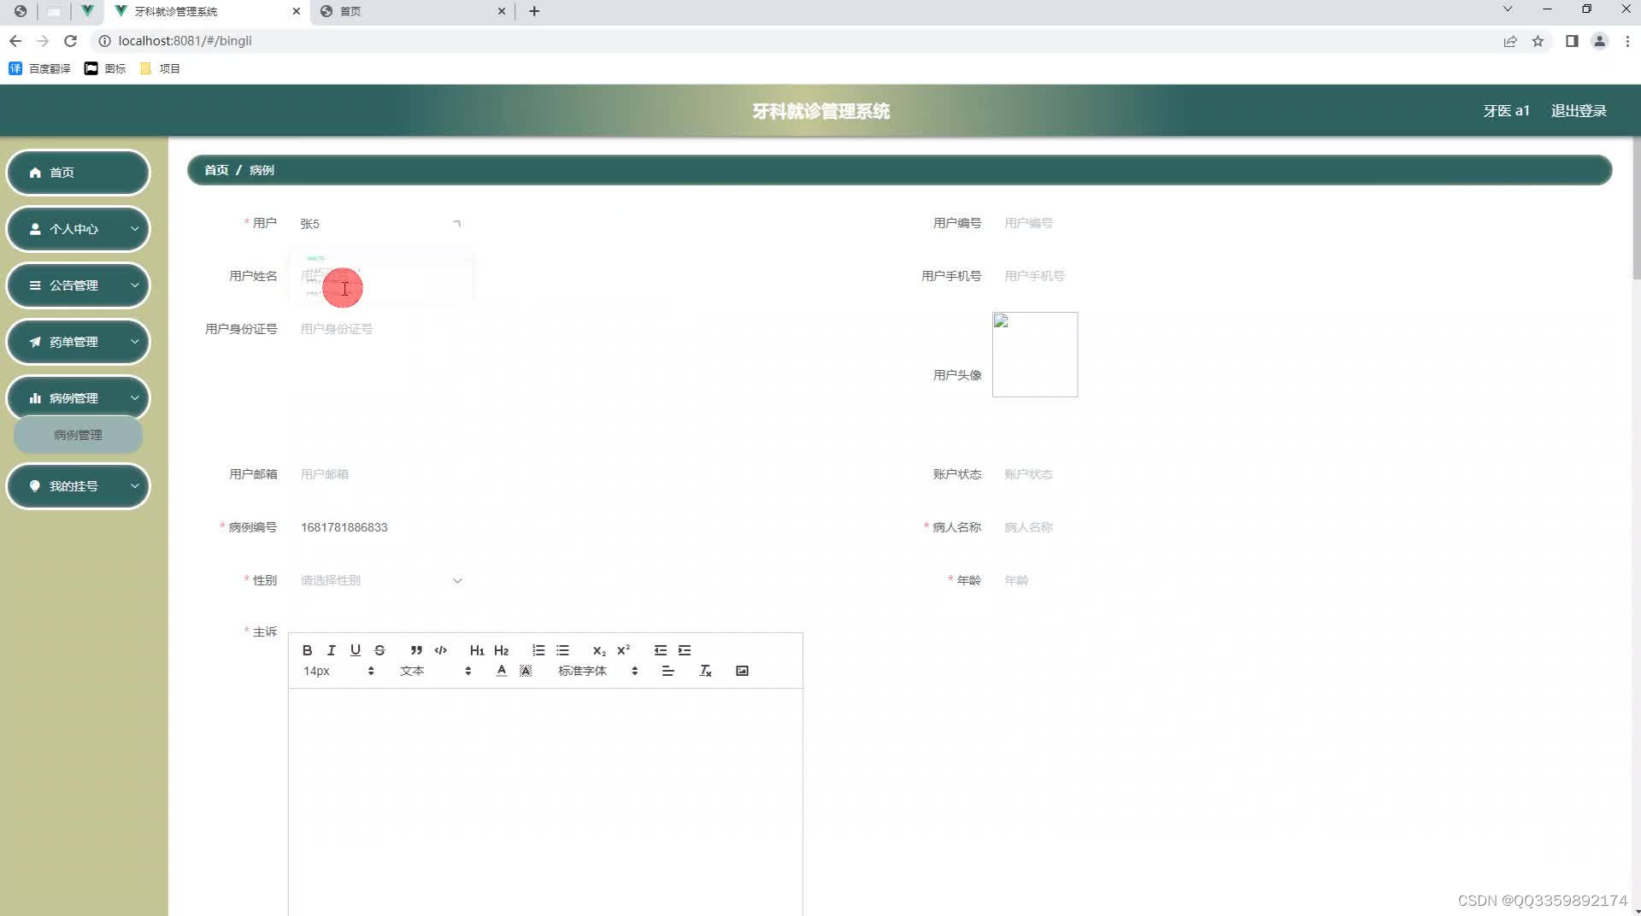Apply superscript formatting

pyautogui.click(x=624, y=650)
